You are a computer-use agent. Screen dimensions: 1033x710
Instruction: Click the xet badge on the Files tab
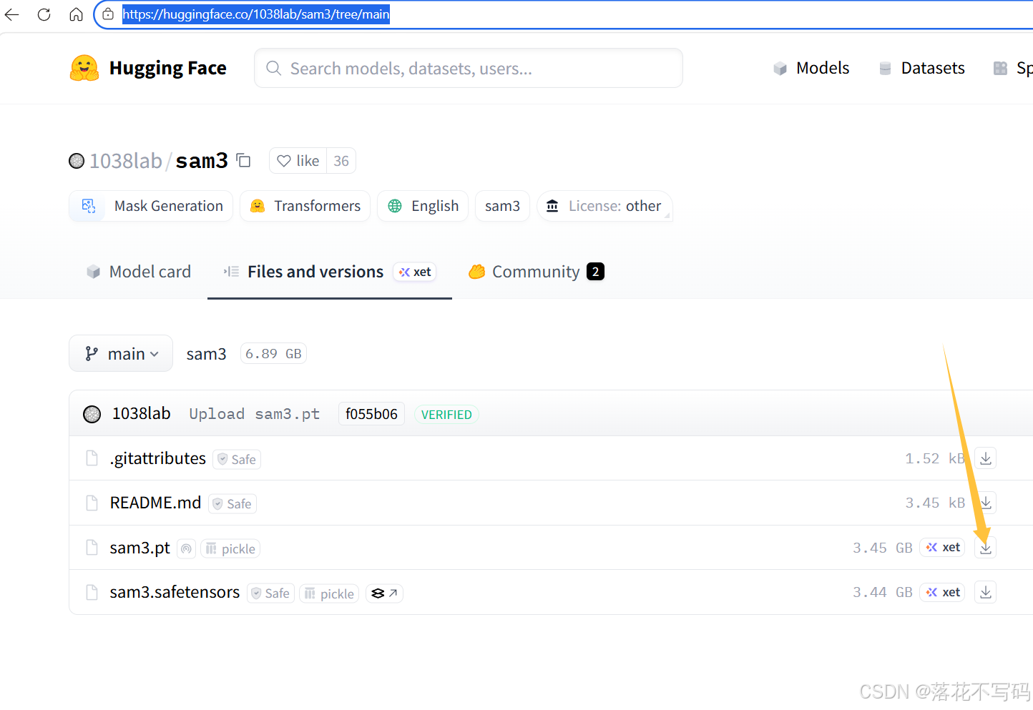415,272
